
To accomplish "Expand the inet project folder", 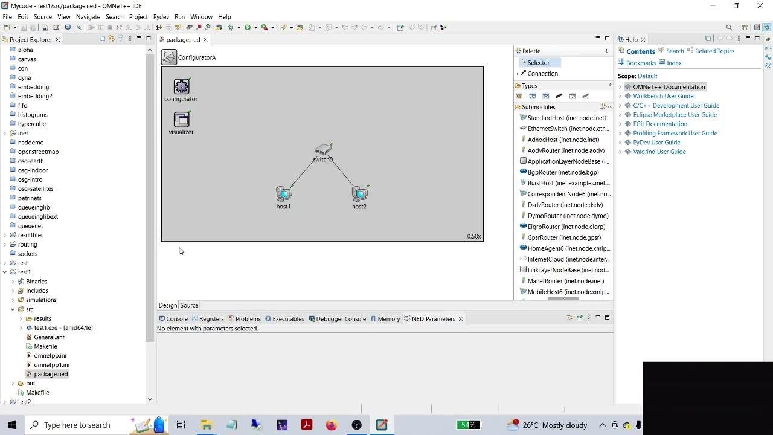I will (x=5, y=133).
